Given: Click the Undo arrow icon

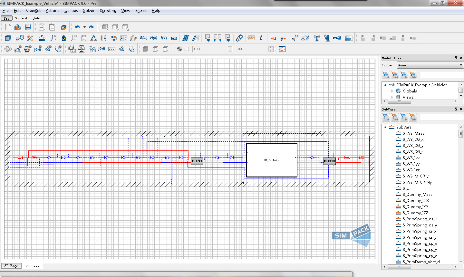Looking at the screenshot, I should pyautogui.click(x=77, y=27).
